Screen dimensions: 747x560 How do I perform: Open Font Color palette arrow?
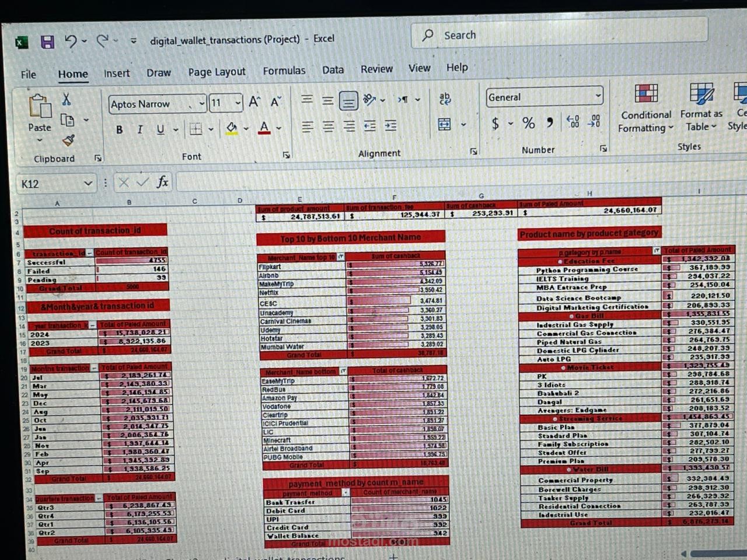click(x=278, y=128)
